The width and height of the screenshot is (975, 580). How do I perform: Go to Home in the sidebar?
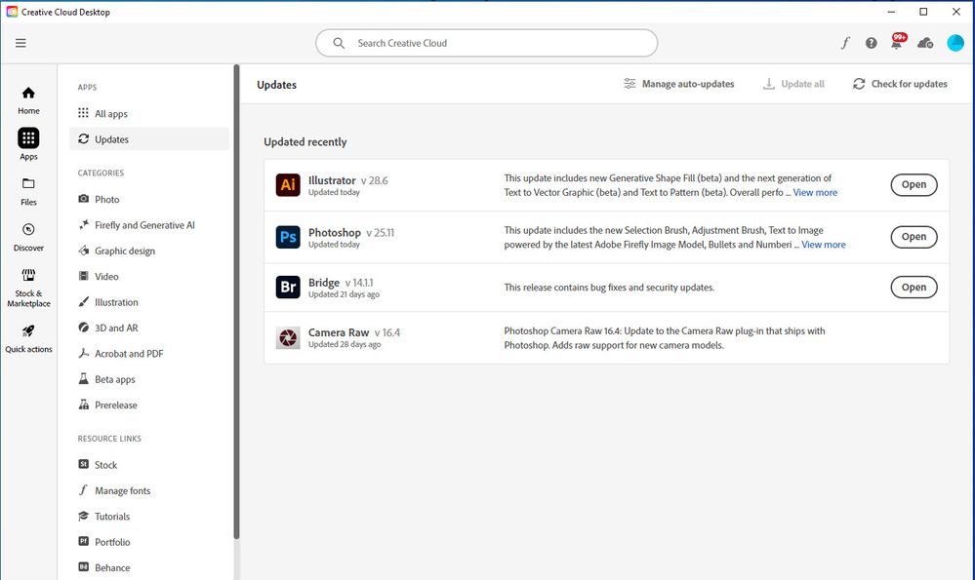click(28, 100)
